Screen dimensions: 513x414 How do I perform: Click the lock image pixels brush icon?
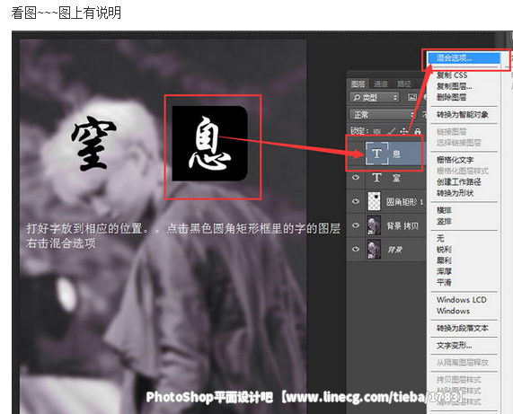tap(391, 131)
